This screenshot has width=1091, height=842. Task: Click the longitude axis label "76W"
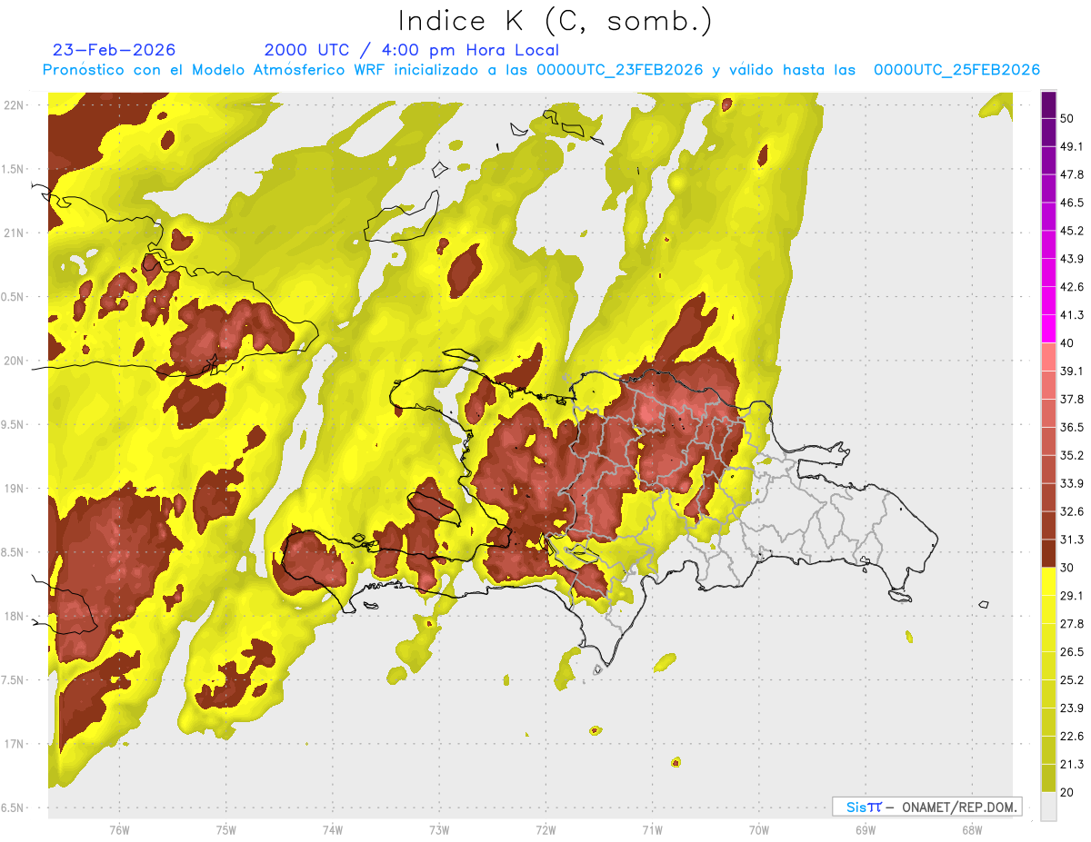[119, 830]
